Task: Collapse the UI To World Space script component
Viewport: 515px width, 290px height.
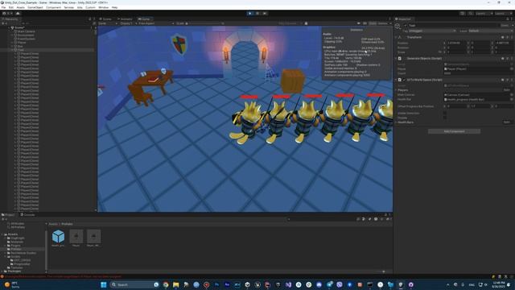Action: 396,80
